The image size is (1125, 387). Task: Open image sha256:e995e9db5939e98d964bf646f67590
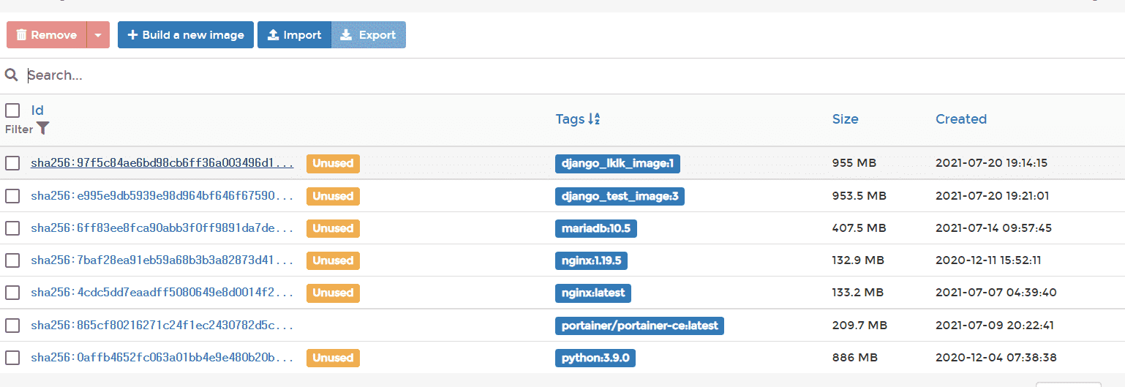coord(162,196)
